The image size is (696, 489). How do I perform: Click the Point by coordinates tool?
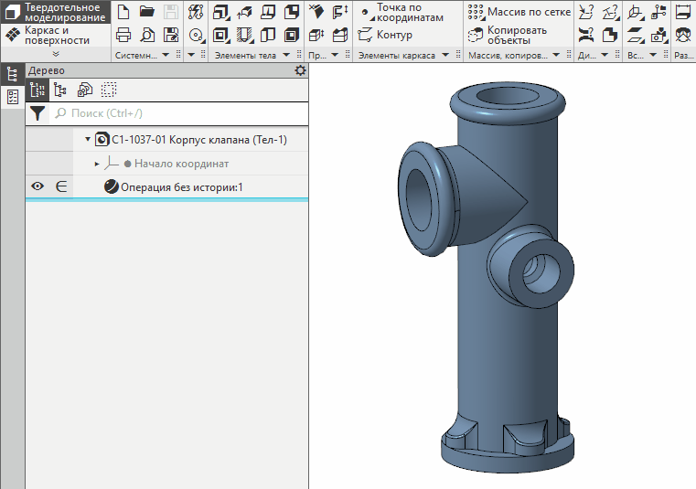[402, 12]
